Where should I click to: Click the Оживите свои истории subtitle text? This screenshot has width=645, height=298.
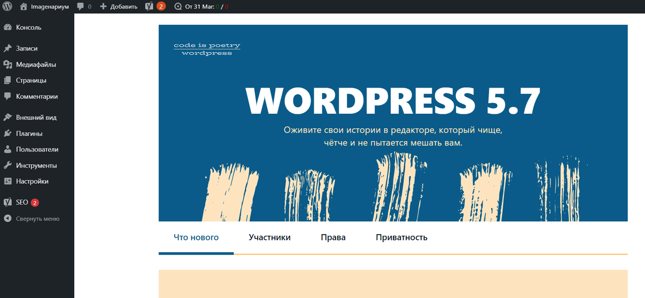point(393,137)
